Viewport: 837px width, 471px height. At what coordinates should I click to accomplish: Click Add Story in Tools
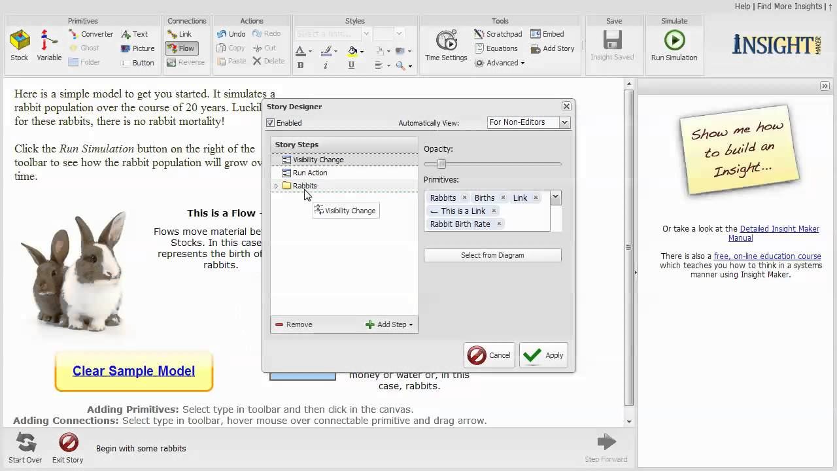(553, 48)
